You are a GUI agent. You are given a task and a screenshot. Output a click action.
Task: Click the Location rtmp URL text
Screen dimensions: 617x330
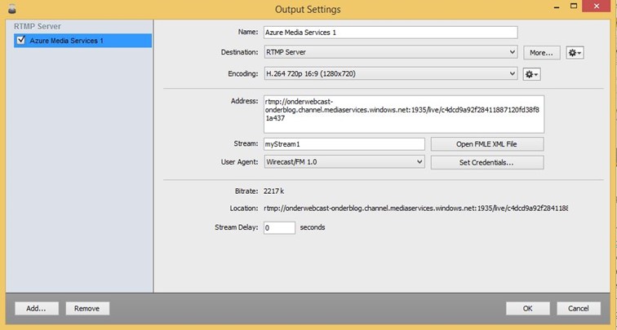pos(415,209)
